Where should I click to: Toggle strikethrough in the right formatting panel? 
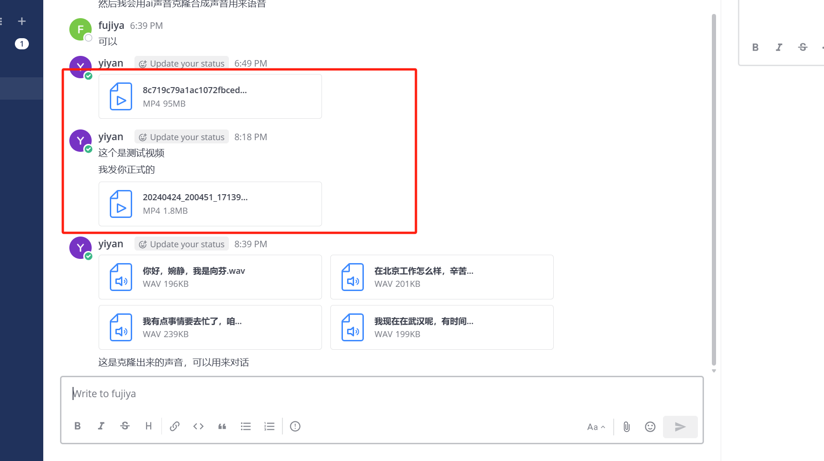point(803,47)
